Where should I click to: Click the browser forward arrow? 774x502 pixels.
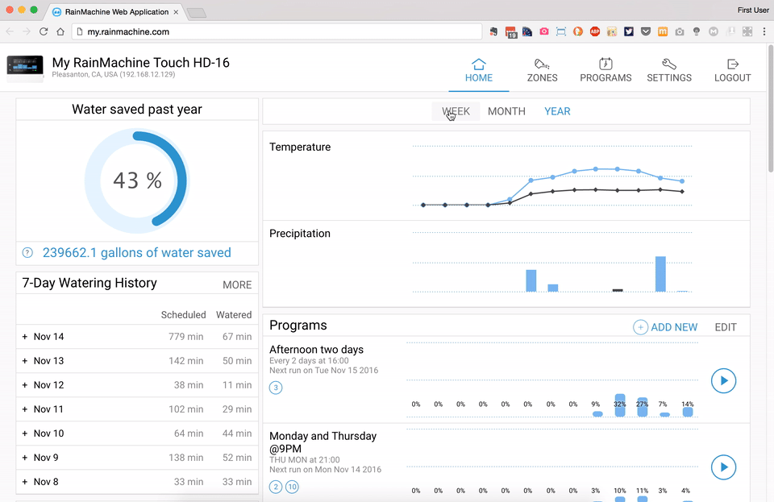click(x=27, y=31)
